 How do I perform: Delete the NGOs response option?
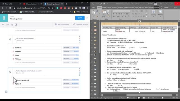[x=13, y=55]
